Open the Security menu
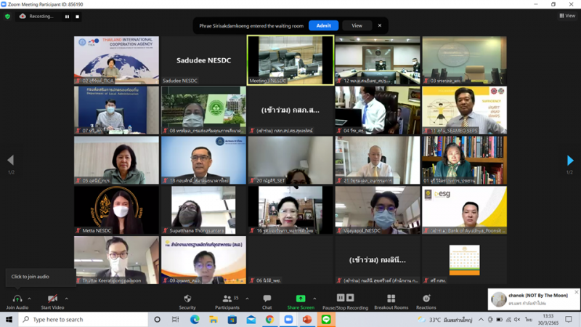This screenshot has width=581, height=327. click(x=187, y=302)
